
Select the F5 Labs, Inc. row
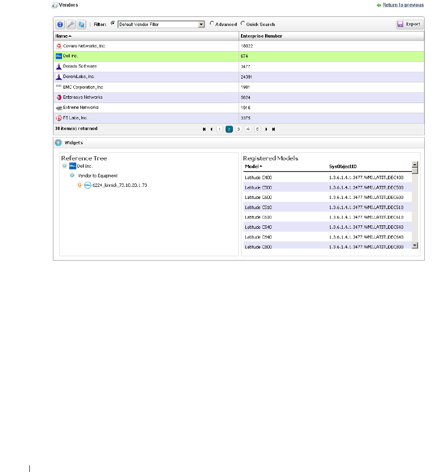coord(239,118)
